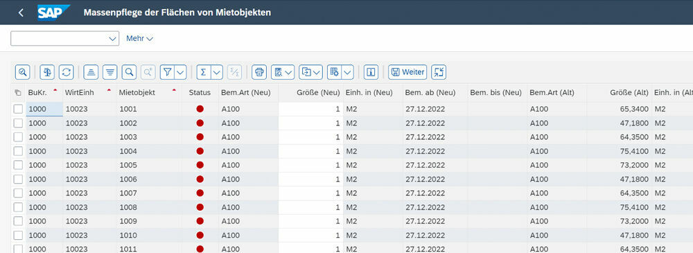This screenshot has height=253, width=693.
Task: Click date 27.12.2022 in row 1004
Action: pos(435,151)
